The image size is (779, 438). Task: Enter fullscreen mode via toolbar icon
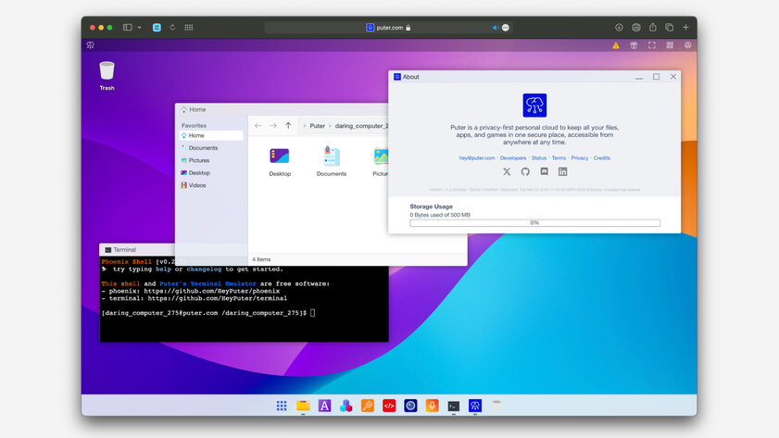click(652, 45)
